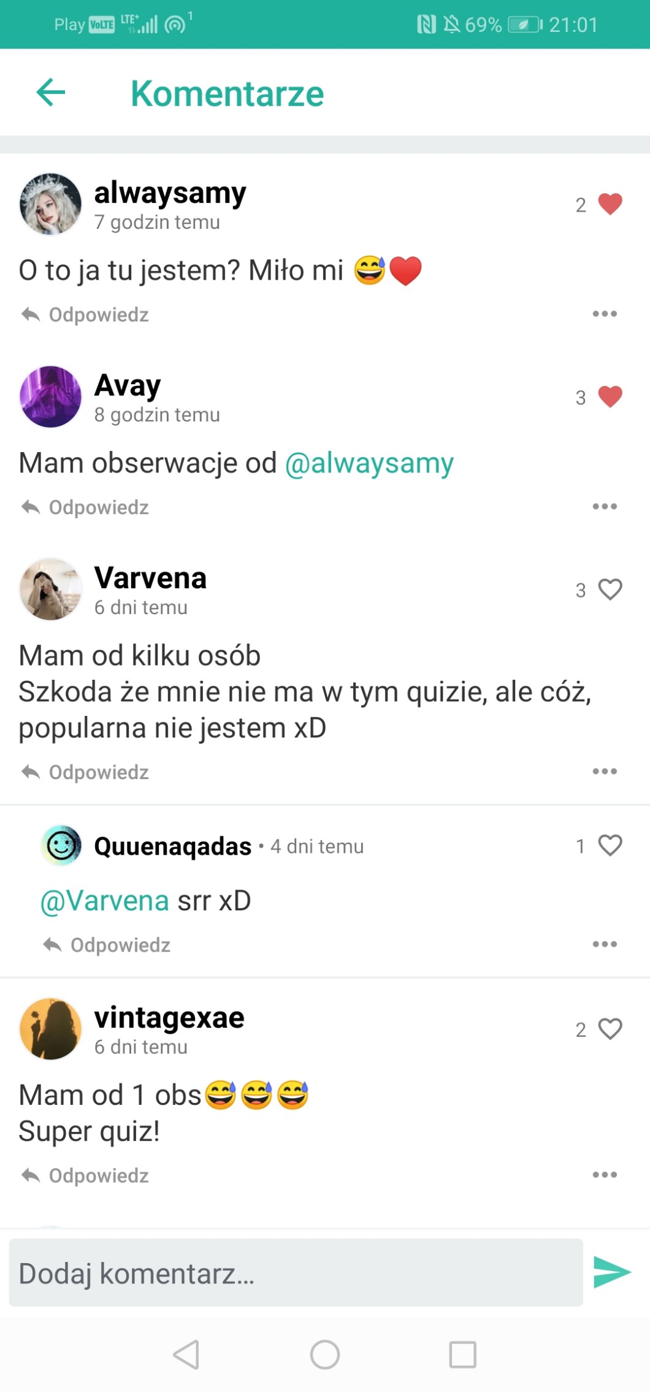Open more options for vintagexae's comment
650x1392 pixels.
coord(605,1175)
